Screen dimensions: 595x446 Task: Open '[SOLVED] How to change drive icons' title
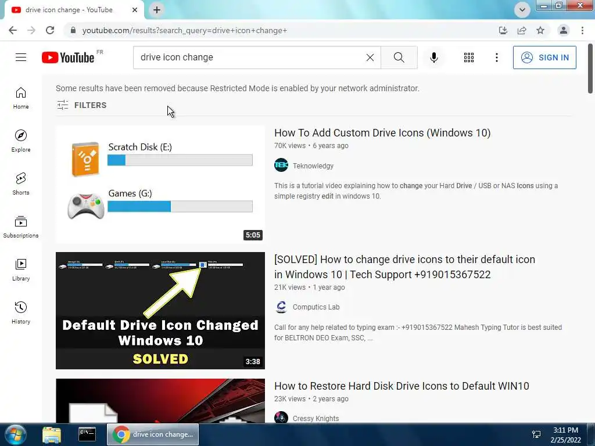(404, 267)
